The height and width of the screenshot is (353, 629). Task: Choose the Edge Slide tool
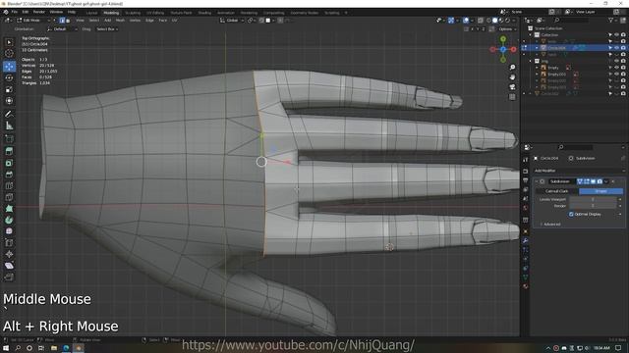coord(9,243)
